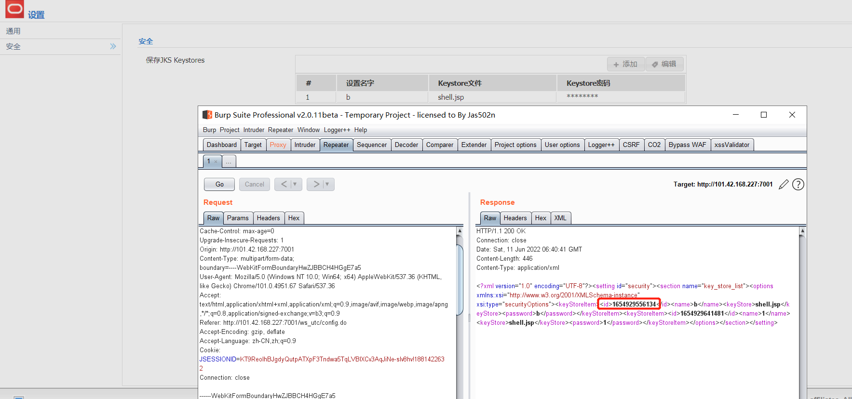Select the Response XML tab
This screenshot has height=399, width=852.
tap(560, 218)
